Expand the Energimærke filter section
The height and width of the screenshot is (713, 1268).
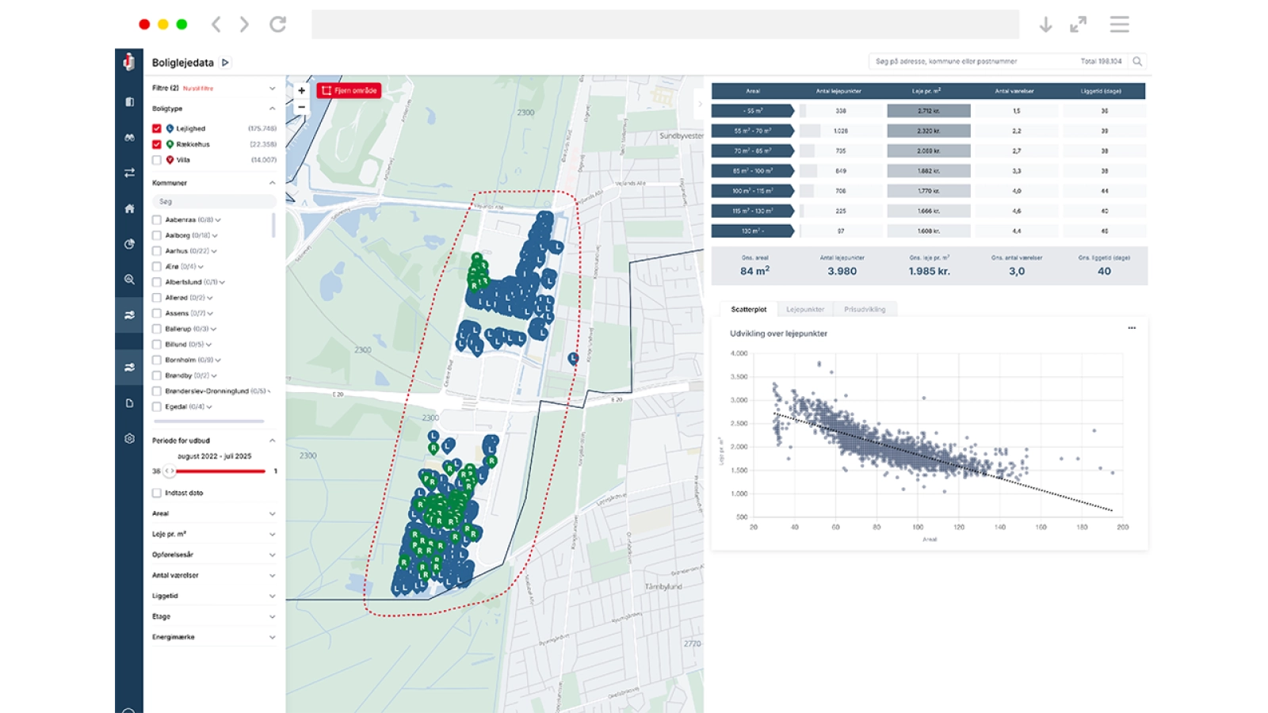[272, 637]
